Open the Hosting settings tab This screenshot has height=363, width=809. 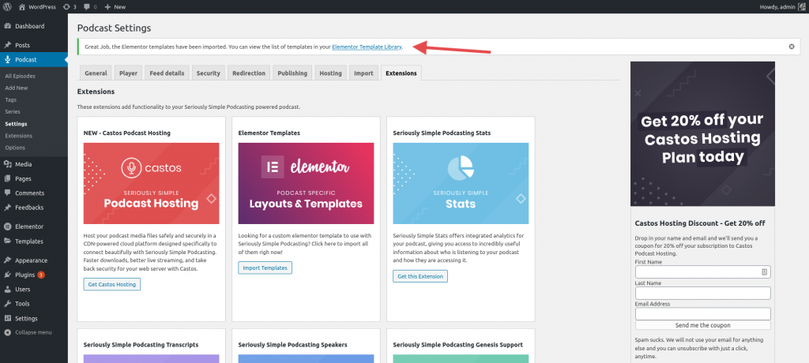click(x=330, y=73)
